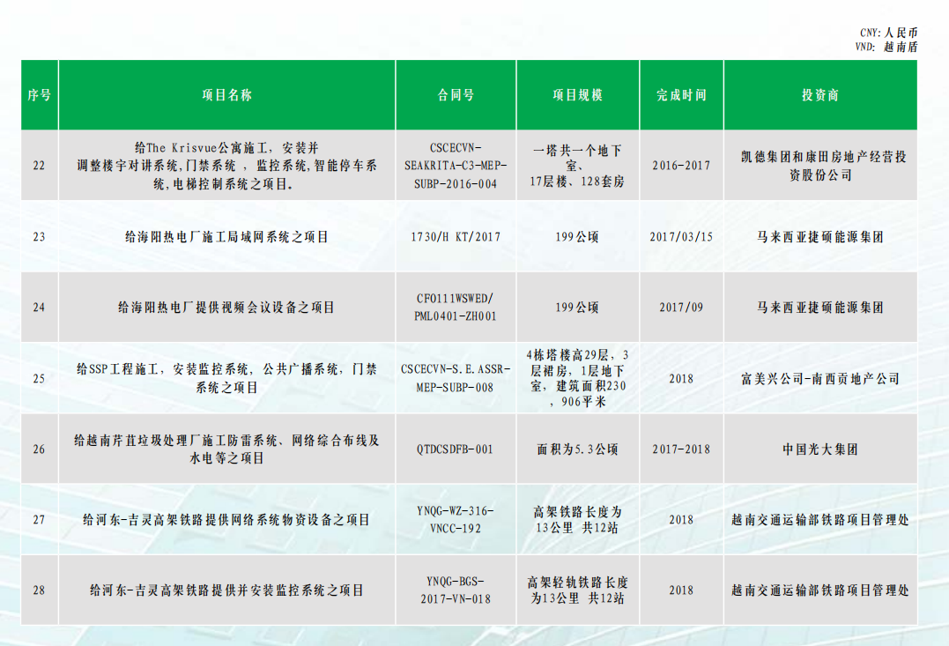The width and height of the screenshot is (949, 646).
Task: Click the 中国光大集团 investor cell
Action: click(x=819, y=449)
